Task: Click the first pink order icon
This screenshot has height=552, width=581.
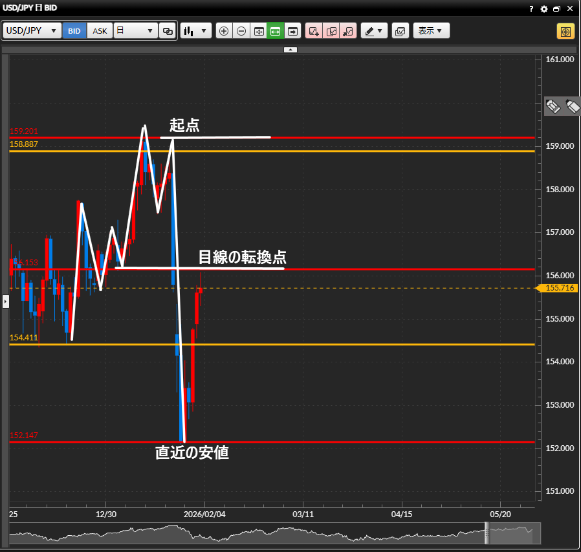Action: [x=314, y=31]
